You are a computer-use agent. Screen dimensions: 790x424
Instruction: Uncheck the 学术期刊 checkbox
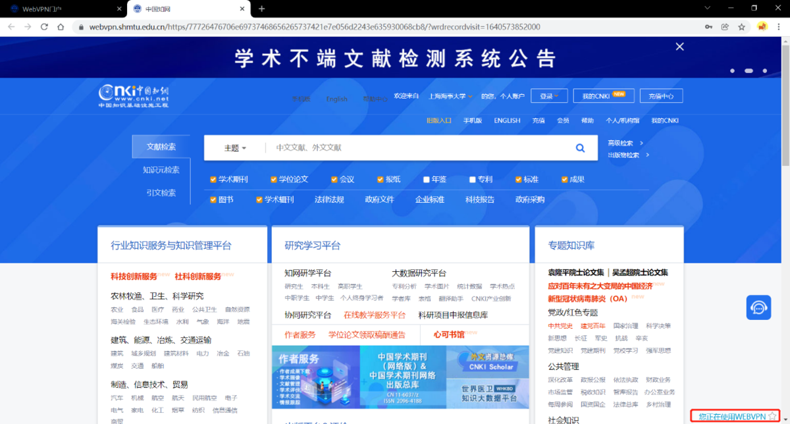coord(213,180)
